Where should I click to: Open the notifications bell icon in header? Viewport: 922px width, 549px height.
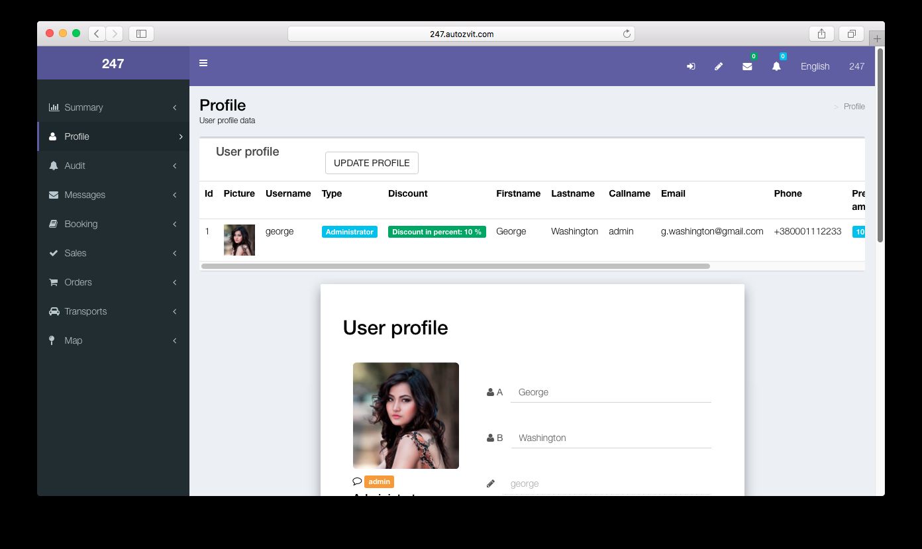[x=776, y=66]
